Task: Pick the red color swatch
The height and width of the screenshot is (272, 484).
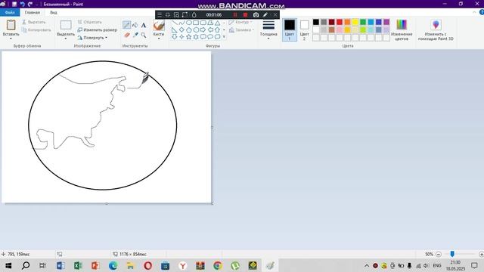Action: [340, 22]
